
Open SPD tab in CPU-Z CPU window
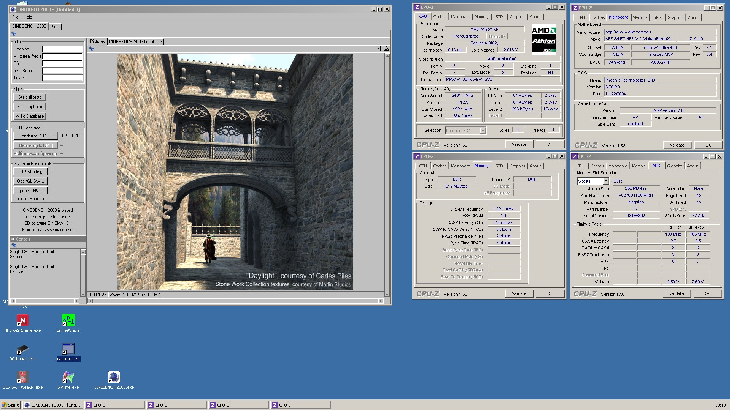coord(499,17)
